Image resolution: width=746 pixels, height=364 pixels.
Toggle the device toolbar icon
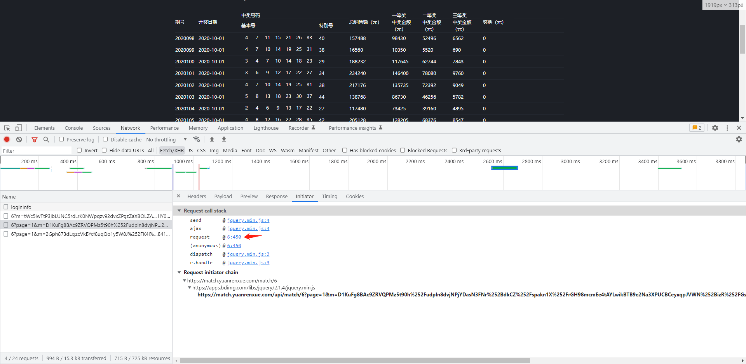[x=18, y=128]
